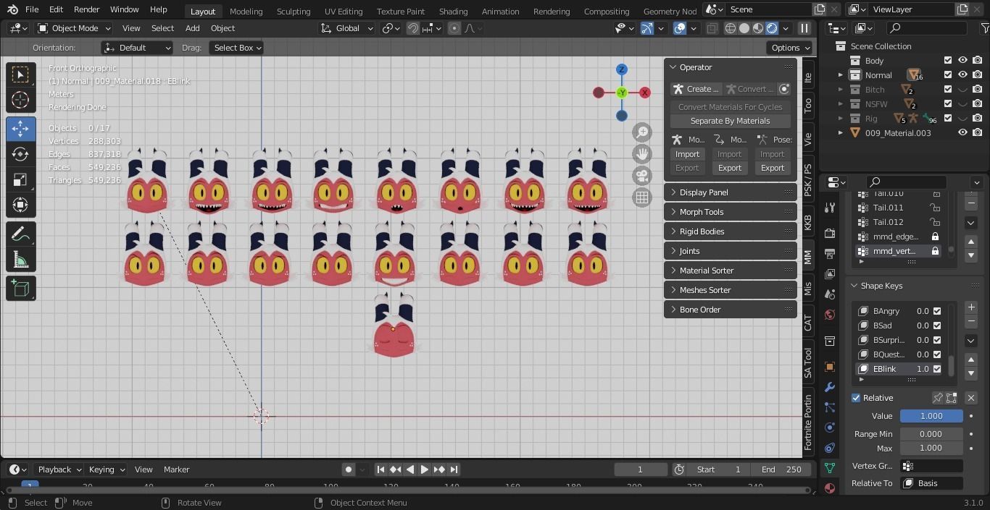Hide the Body collection in outliner
This screenshot has height=510, width=990.
pos(962,60)
